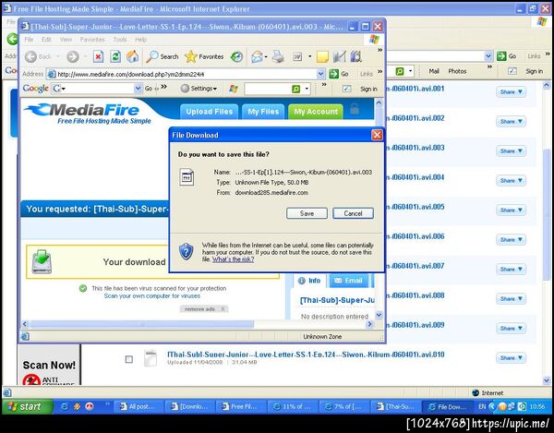Switch to "All post" taskbar window

click(x=138, y=406)
